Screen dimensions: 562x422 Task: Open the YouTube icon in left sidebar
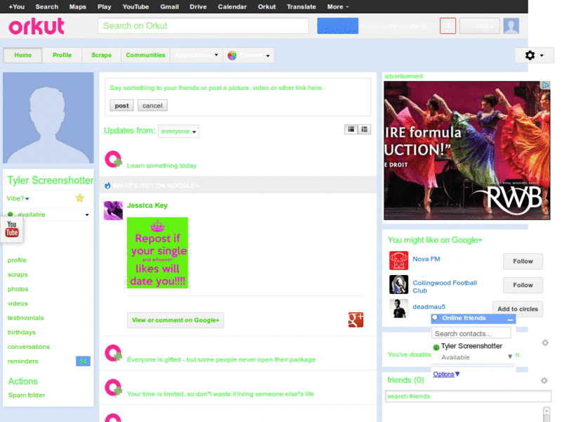[12, 229]
